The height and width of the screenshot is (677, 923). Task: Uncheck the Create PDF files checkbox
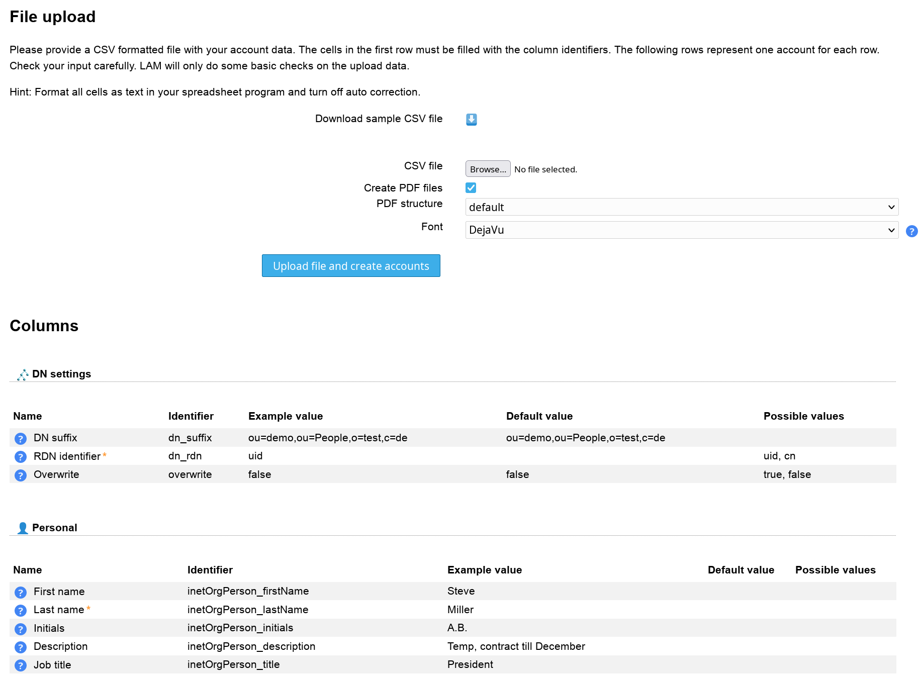tap(471, 188)
